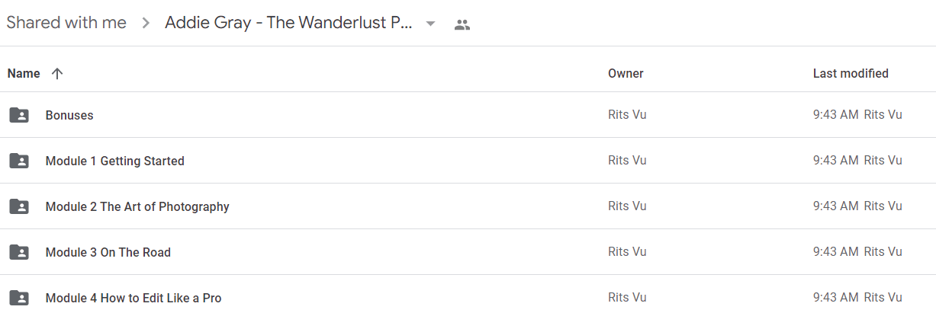
Task: Click the Bonuses shared folder icon
Action: [19, 115]
